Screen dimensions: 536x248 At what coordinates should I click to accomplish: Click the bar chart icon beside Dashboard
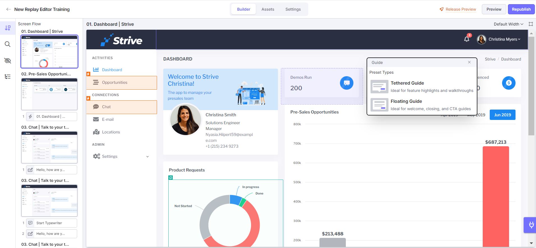(x=96, y=69)
